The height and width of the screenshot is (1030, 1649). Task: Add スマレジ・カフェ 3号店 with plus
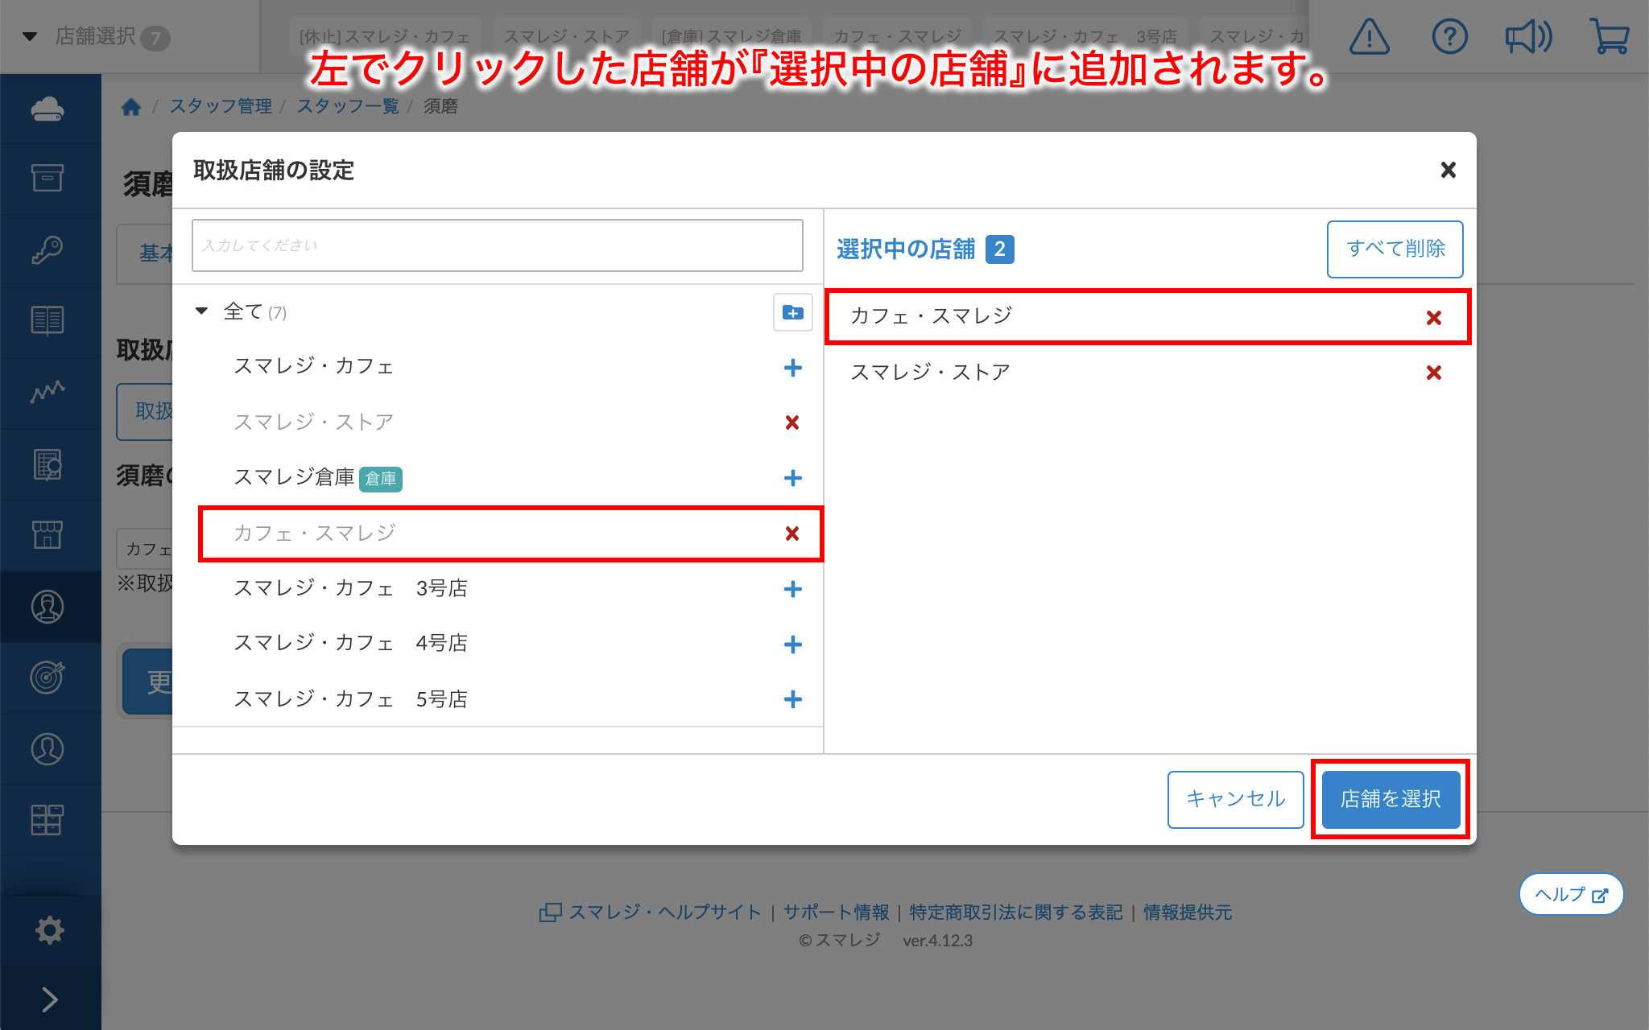(793, 589)
